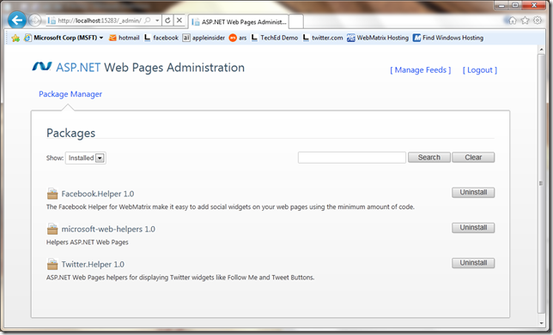Open the Manage Feeds link
This screenshot has width=553, height=335.
421,70
